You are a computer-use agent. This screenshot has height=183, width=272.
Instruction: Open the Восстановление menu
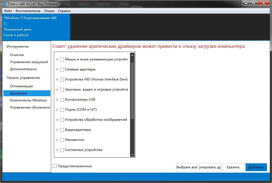(28, 11)
